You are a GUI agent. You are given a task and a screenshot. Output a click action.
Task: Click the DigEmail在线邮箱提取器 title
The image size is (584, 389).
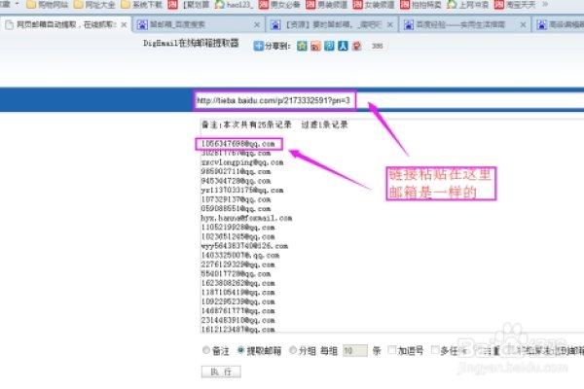coord(191,43)
